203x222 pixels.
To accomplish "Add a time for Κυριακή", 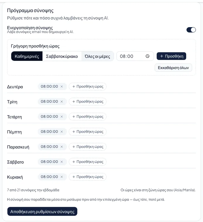I will 88,177.
